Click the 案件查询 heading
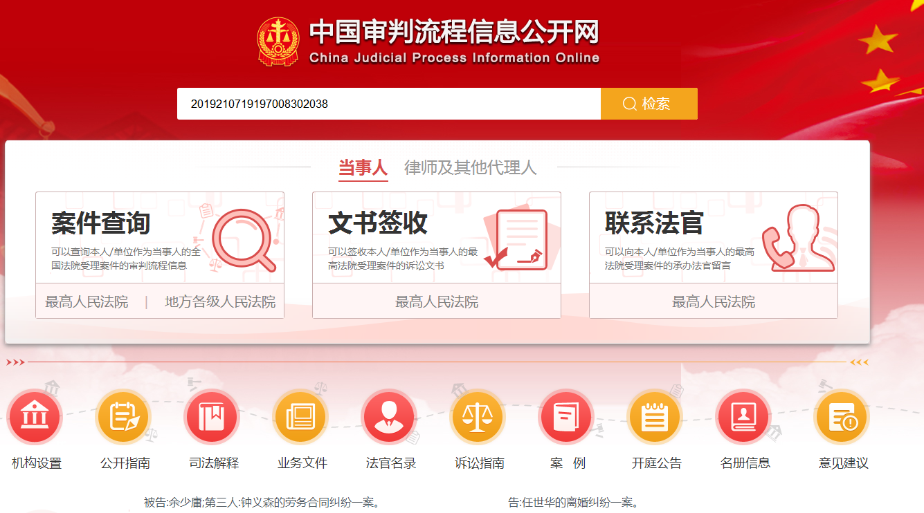 pyautogui.click(x=101, y=223)
